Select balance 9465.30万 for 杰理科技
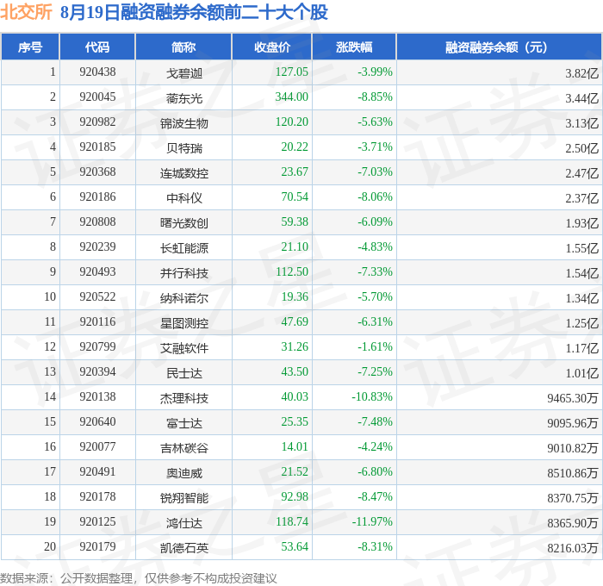Viewport: 603px width, 586px height. [573, 398]
